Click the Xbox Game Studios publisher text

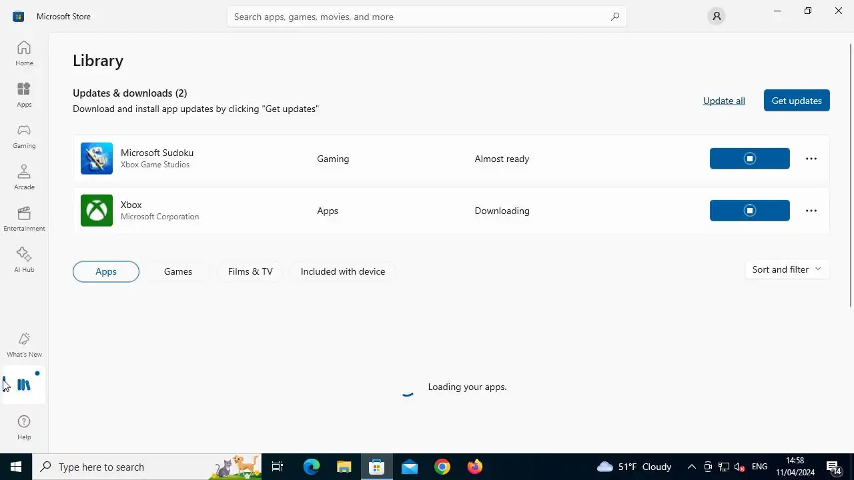(x=155, y=165)
